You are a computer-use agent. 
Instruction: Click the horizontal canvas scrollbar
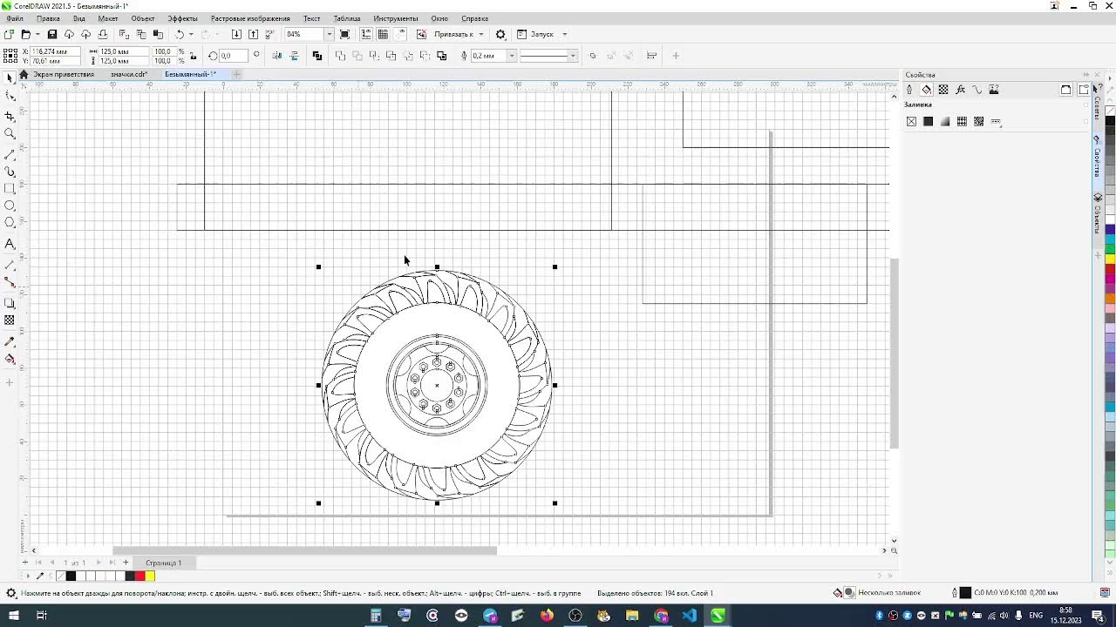click(304, 550)
